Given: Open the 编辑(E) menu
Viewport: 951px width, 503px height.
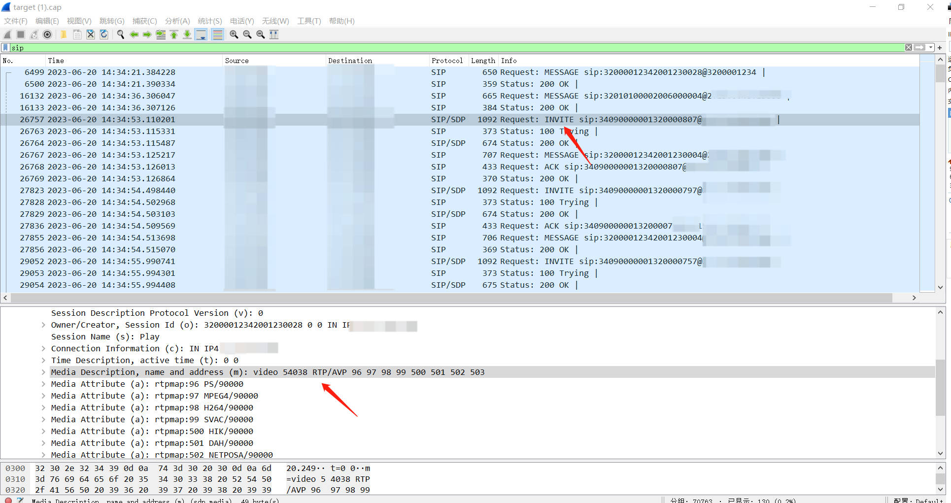Looking at the screenshot, I should 47,21.
